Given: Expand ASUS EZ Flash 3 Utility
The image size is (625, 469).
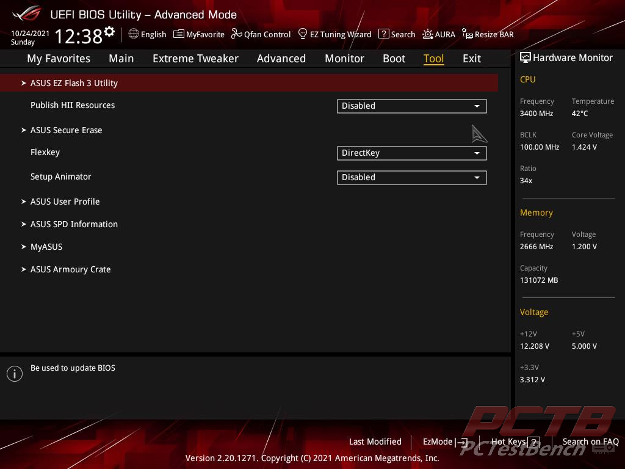Looking at the screenshot, I should coord(249,83).
